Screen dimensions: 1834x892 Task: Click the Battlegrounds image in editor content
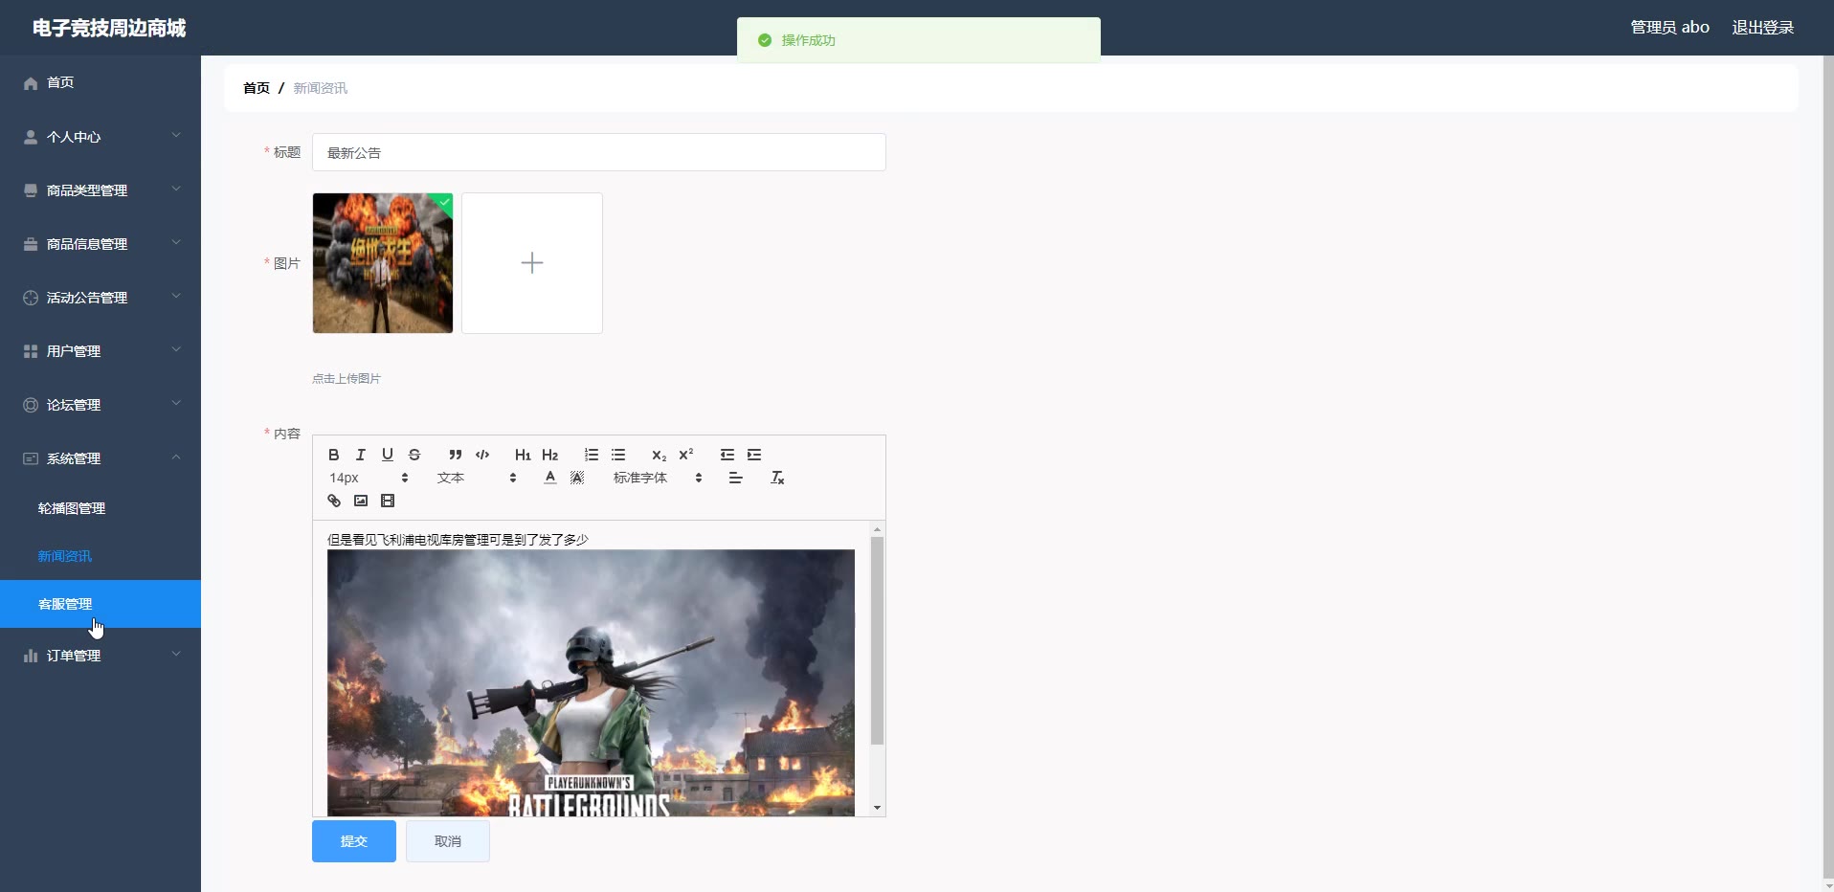pyautogui.click(x=591, y=682)
